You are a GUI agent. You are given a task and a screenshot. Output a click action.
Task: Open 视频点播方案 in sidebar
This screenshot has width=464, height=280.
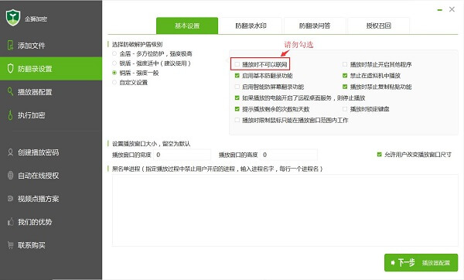coord(51,199)
